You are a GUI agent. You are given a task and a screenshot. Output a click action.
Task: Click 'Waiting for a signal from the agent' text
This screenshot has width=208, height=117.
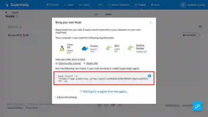click(106, 92)
